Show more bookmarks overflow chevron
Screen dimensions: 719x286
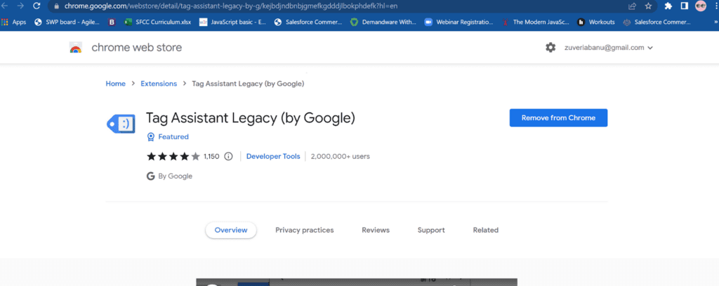(x=716, y=22)
